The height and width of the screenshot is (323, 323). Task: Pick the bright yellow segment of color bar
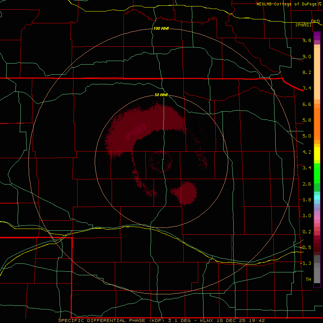[x=317, y=154]
